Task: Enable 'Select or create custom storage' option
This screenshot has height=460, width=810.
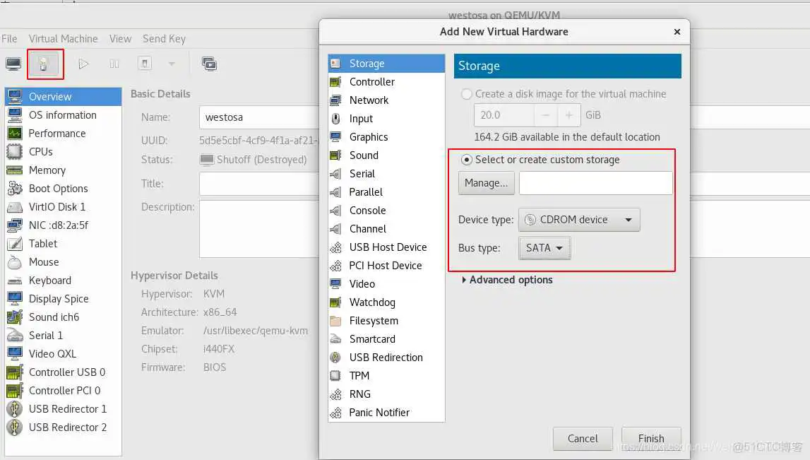Action: pyautogui.click(x=467, y=160)
